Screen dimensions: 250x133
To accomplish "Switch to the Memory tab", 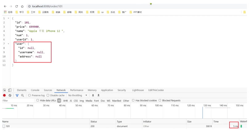I will [92, 90].
